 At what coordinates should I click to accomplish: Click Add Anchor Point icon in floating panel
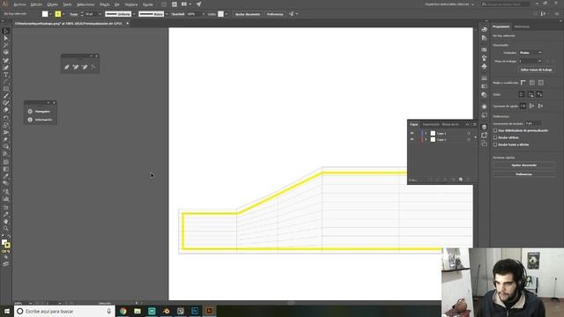[x=76, y=67]
